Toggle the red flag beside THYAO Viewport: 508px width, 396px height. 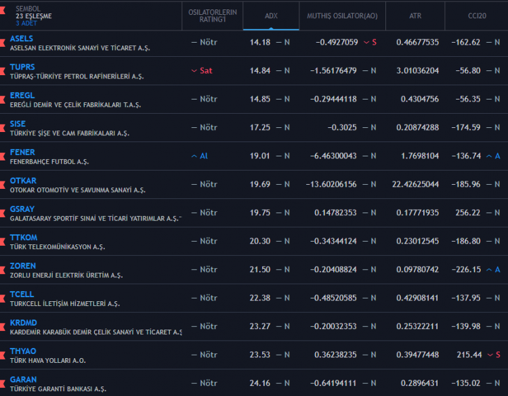(2, 355)
